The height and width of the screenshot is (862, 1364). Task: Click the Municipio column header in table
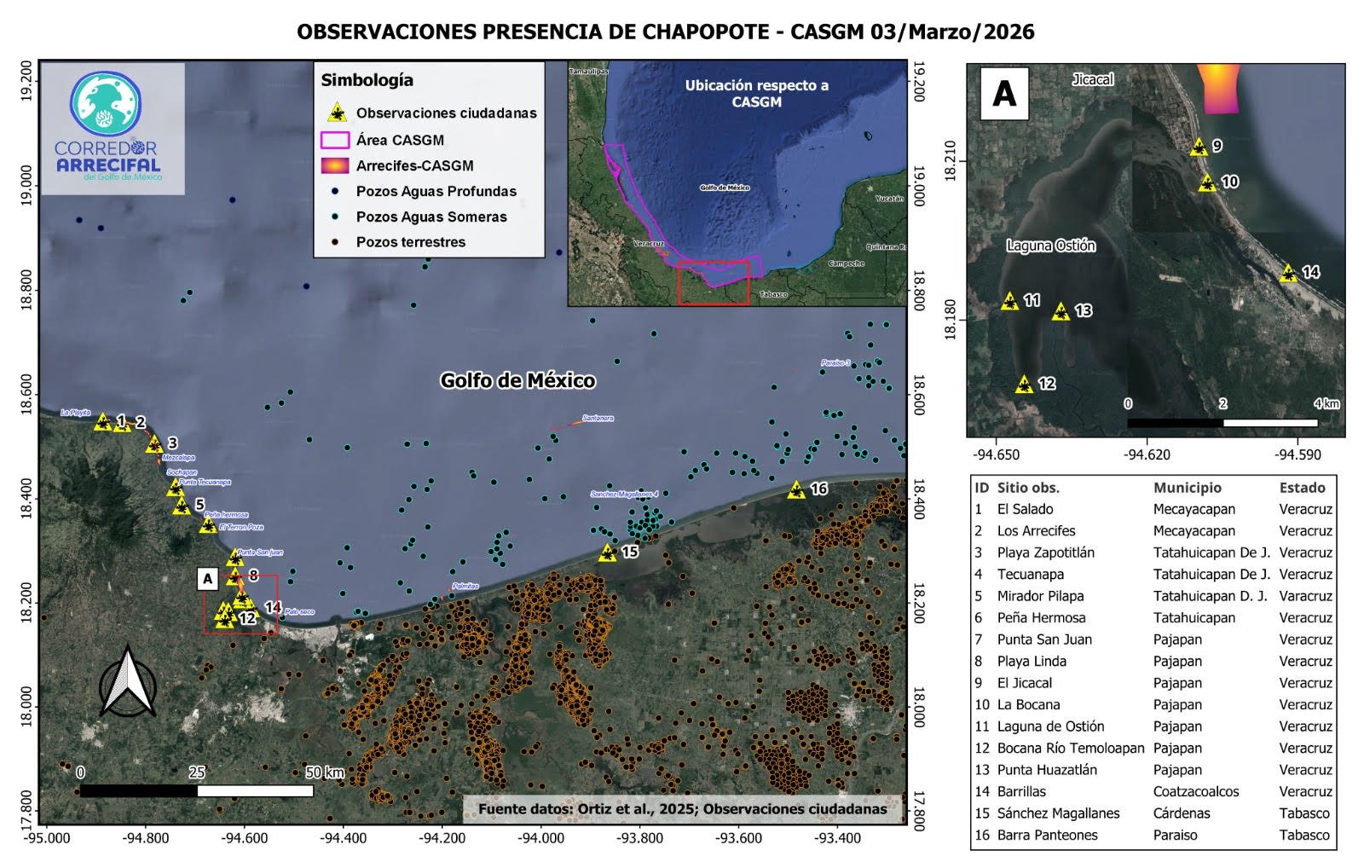[x=1187, y=488]
